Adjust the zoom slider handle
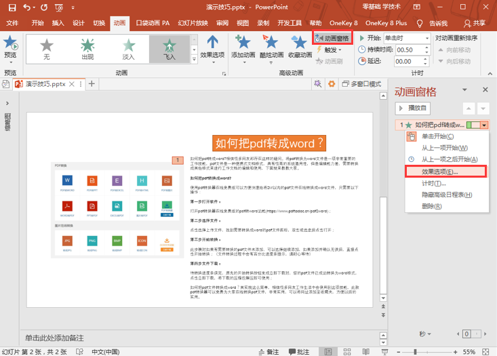Viewport: 497px width, 356px height. [415, 352]
